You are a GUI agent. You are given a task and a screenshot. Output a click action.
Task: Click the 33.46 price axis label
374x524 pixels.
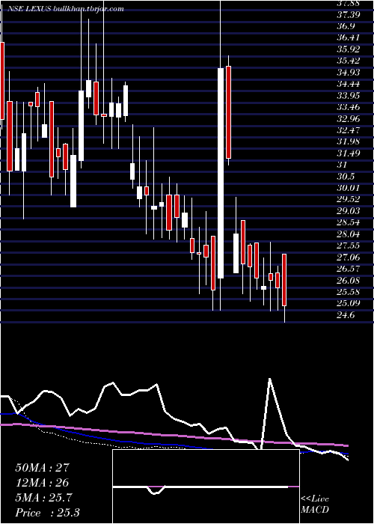click(x=348, y=107)
